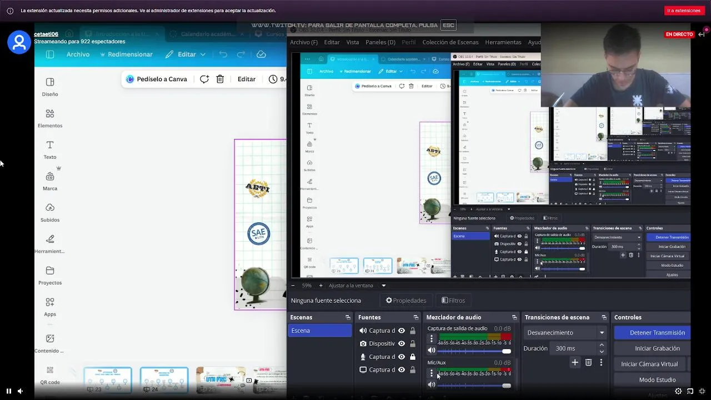
Task: Select Canva page thumbnail 23
Action: point(108,379)
